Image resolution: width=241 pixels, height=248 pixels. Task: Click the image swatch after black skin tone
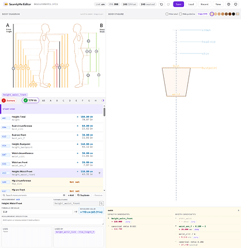pyautogui.click(x=238, y=14)
